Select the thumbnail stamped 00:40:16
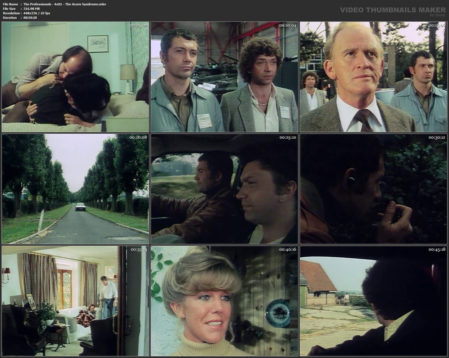Viewport: 449px width, 358px height. pos(225,301)
